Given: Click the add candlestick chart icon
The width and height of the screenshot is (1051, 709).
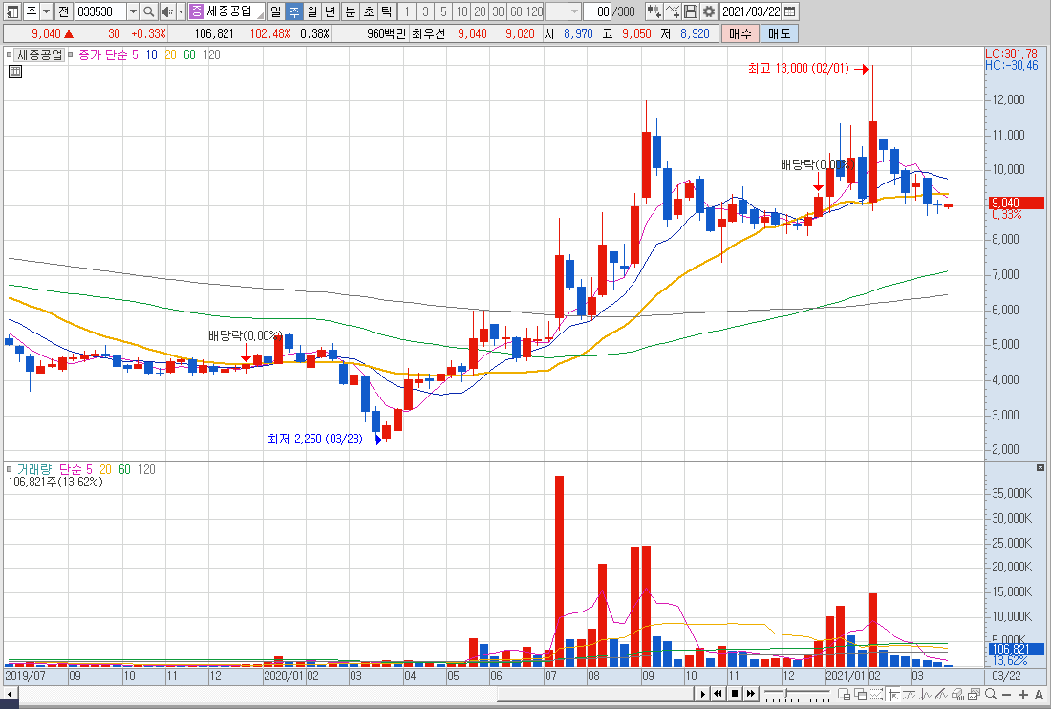Looking at the screenshot, I should 654,11.
